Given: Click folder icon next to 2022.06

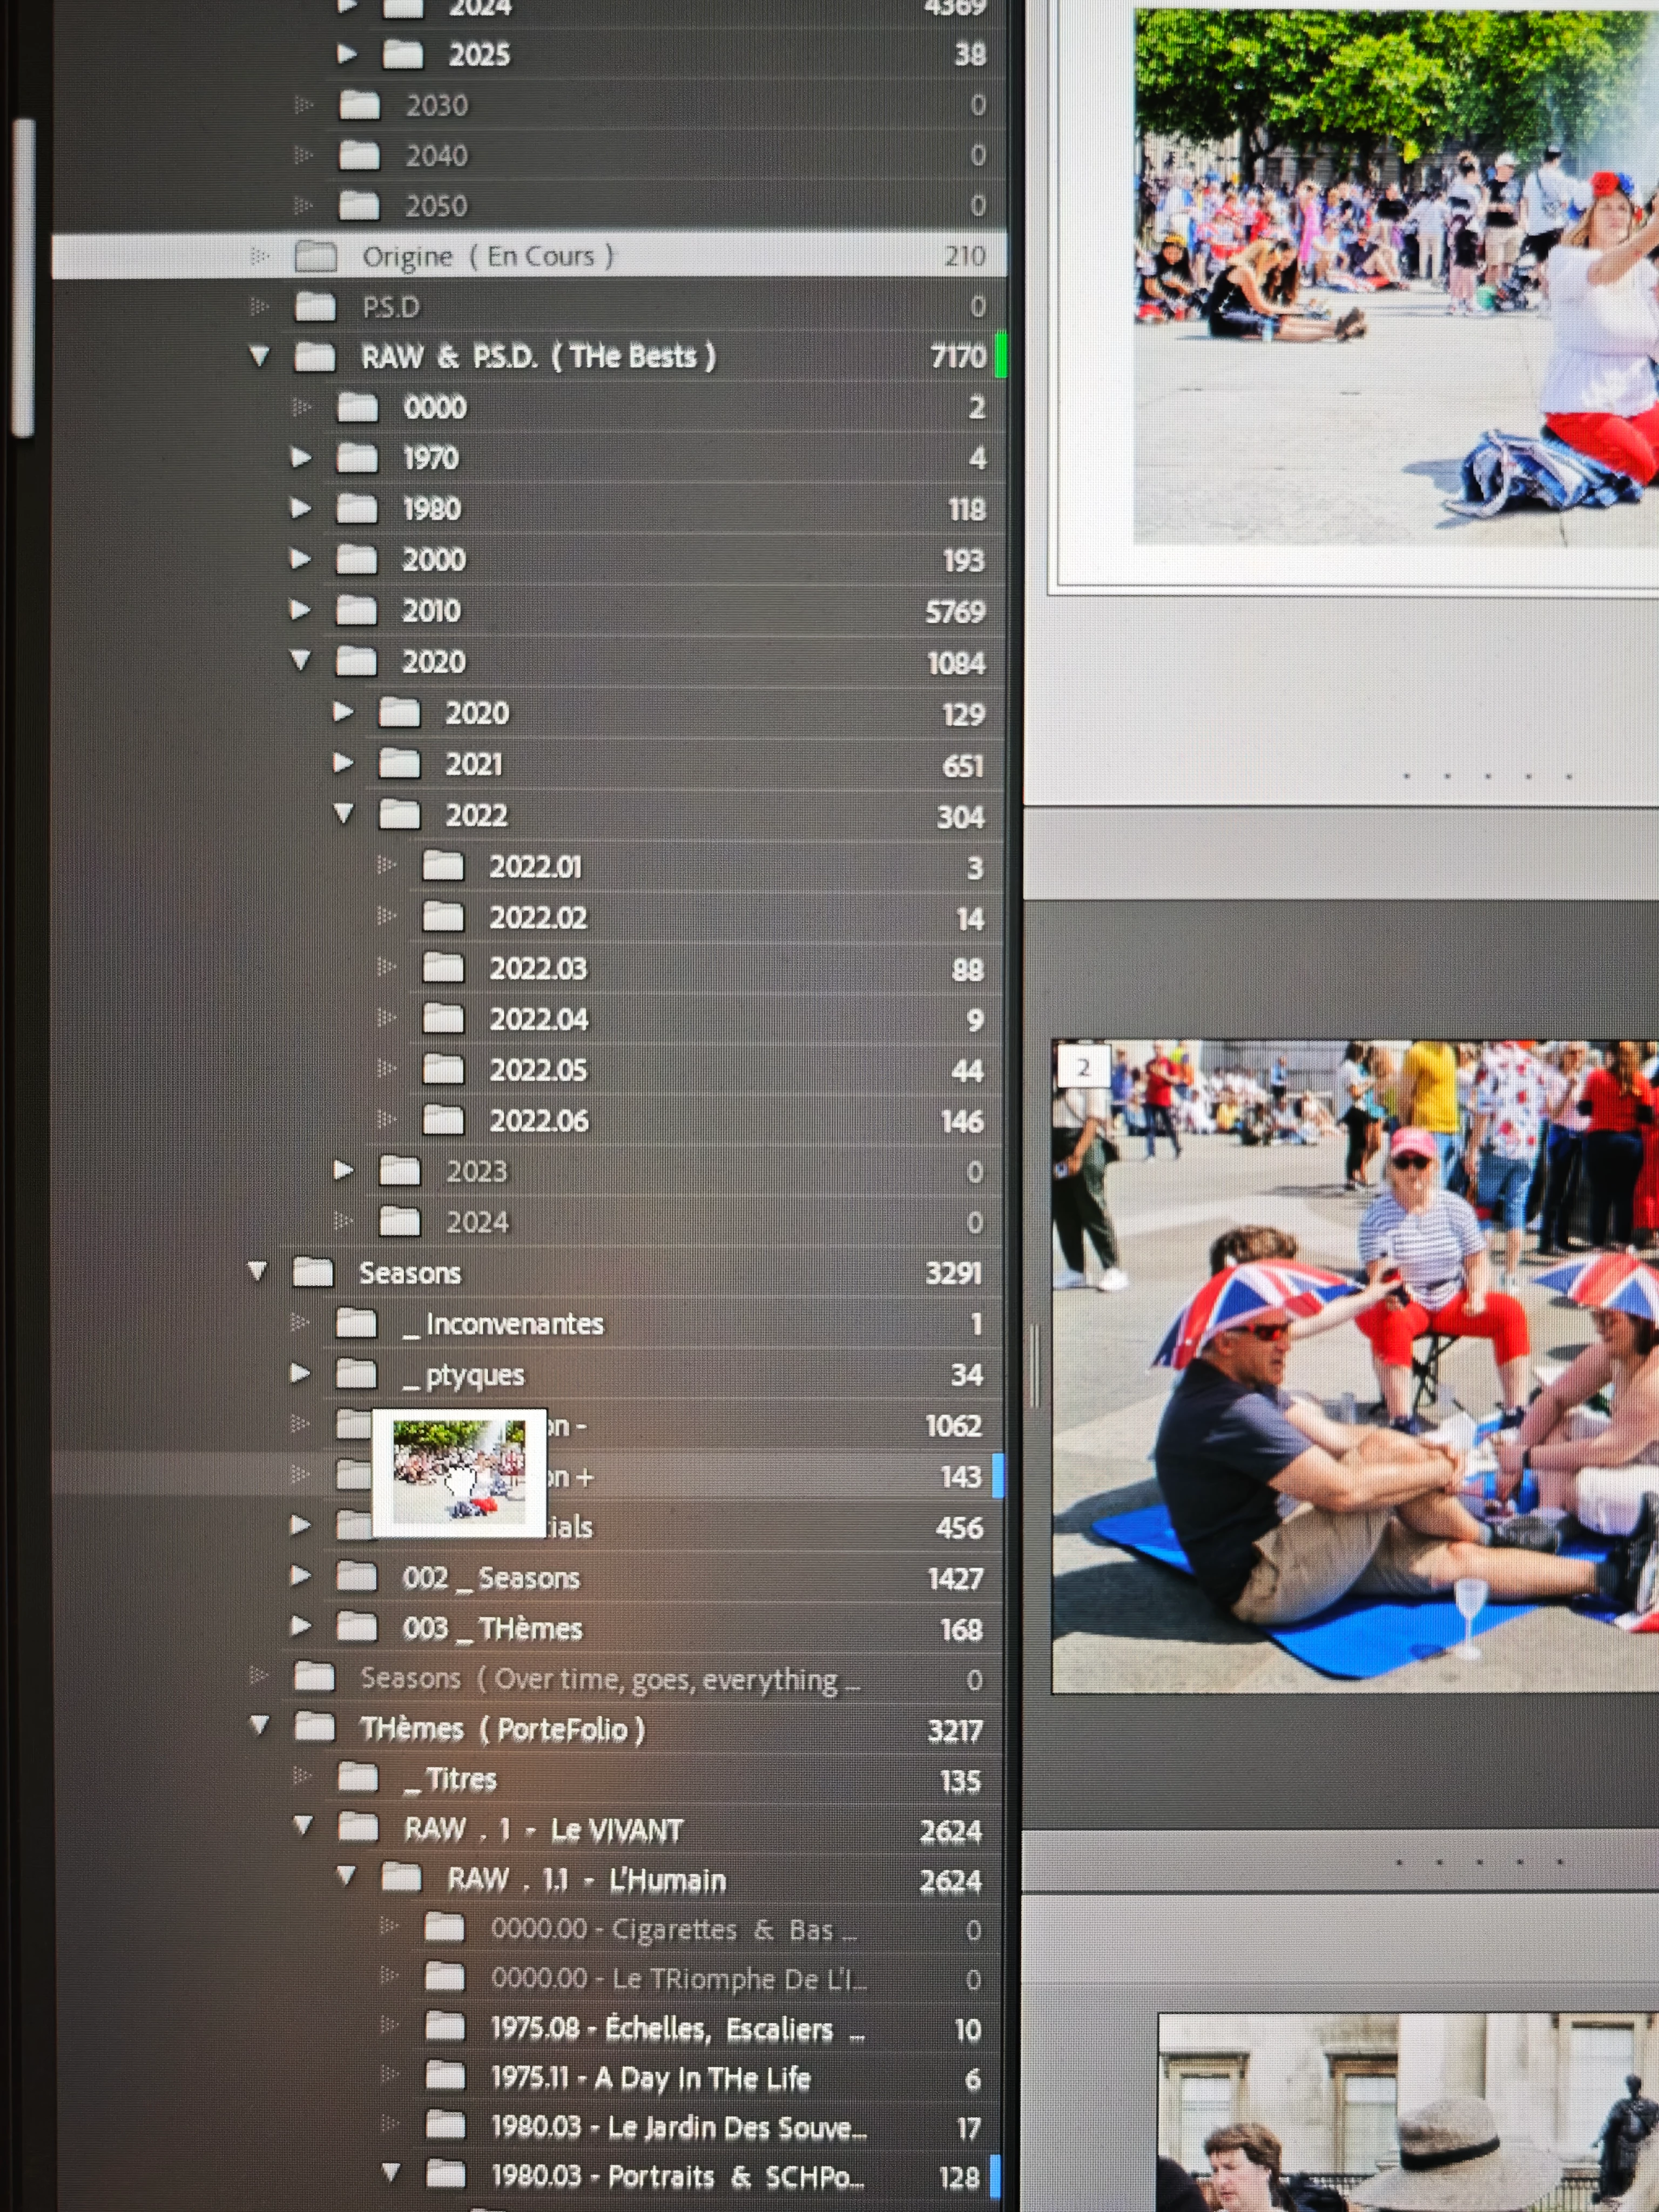Looking at the screenshot, I should pos(443,1120).
